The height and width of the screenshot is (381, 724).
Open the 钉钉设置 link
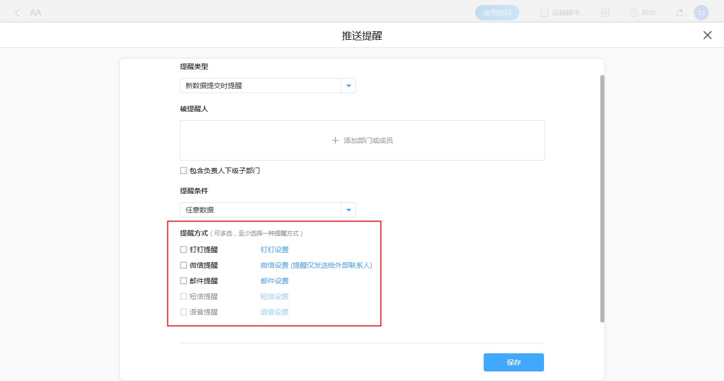tap(275, 250)
